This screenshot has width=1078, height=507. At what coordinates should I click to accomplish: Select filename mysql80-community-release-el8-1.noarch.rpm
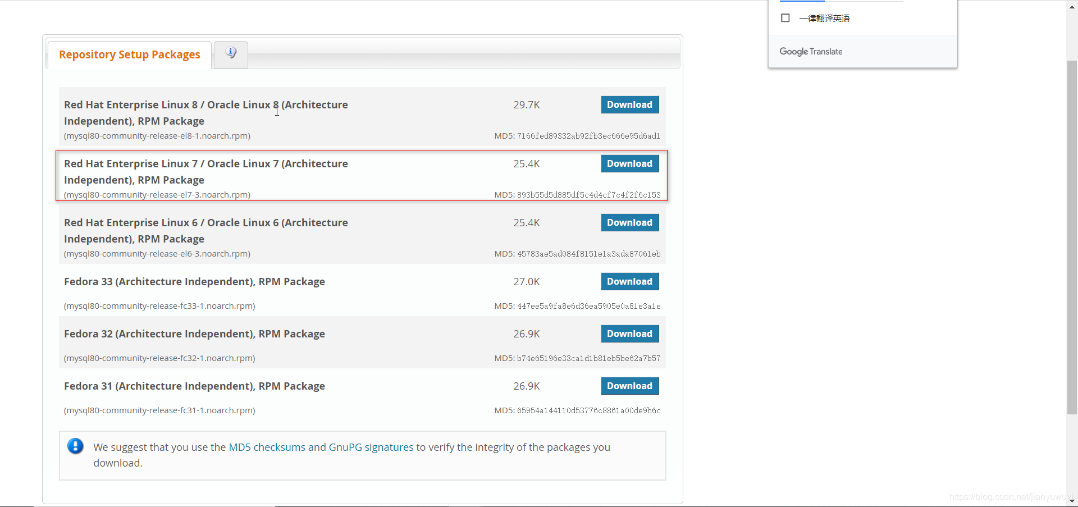157,136
